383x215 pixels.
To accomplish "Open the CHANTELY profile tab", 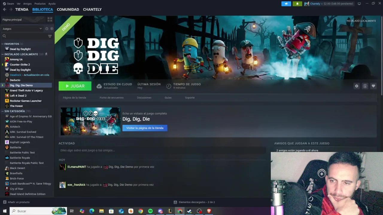I will click(92, 10).
